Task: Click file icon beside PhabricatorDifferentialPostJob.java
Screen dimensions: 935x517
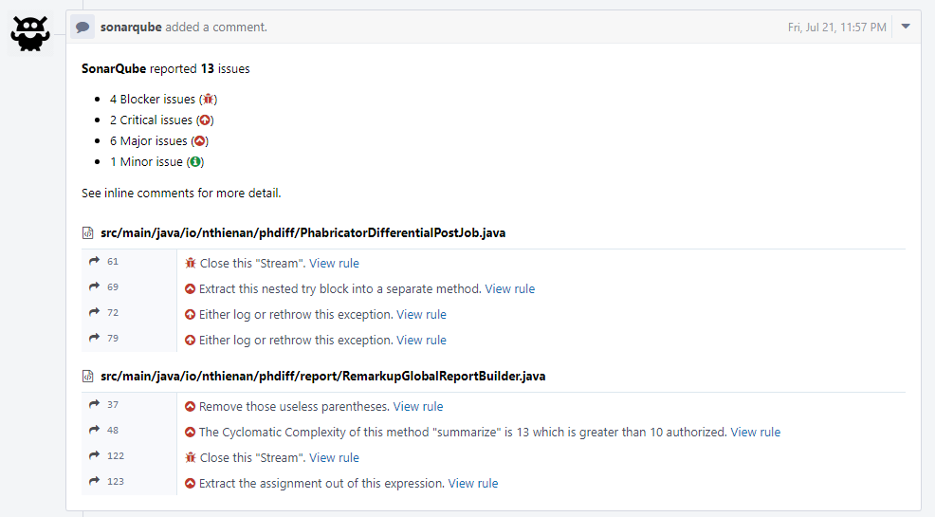Action: tap(87, 233)
